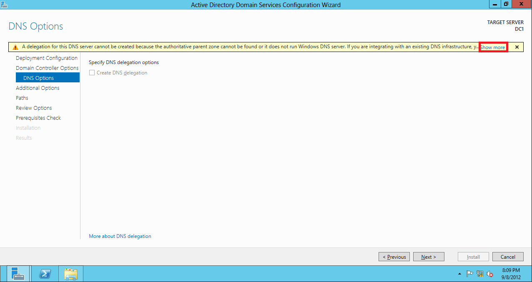This screenshot has width=532, height=282.
Task: Select the Deployment Configuration step
Action: click(x=46, y=58)
